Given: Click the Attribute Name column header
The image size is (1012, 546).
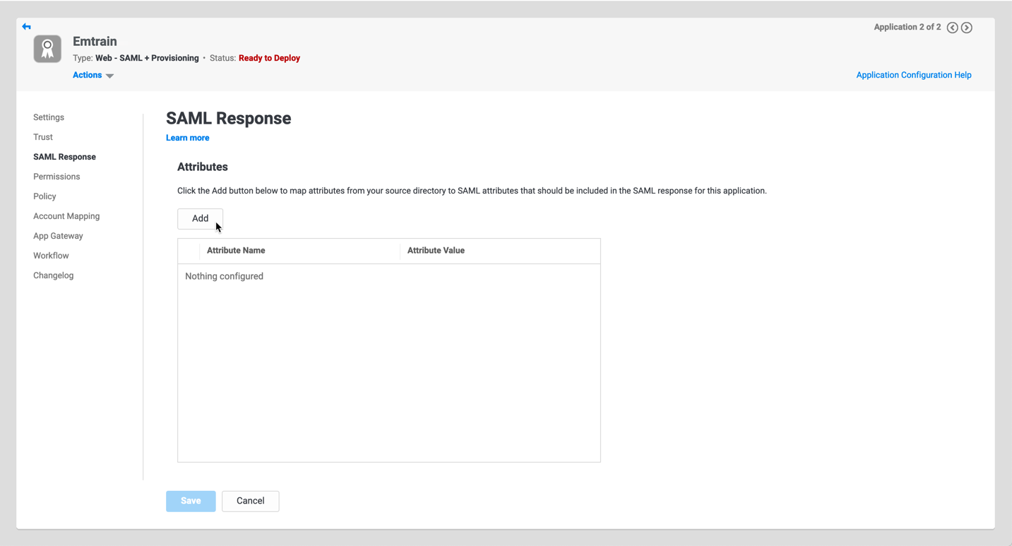Looking at the screenshot, I should click(x=236, y=251).
